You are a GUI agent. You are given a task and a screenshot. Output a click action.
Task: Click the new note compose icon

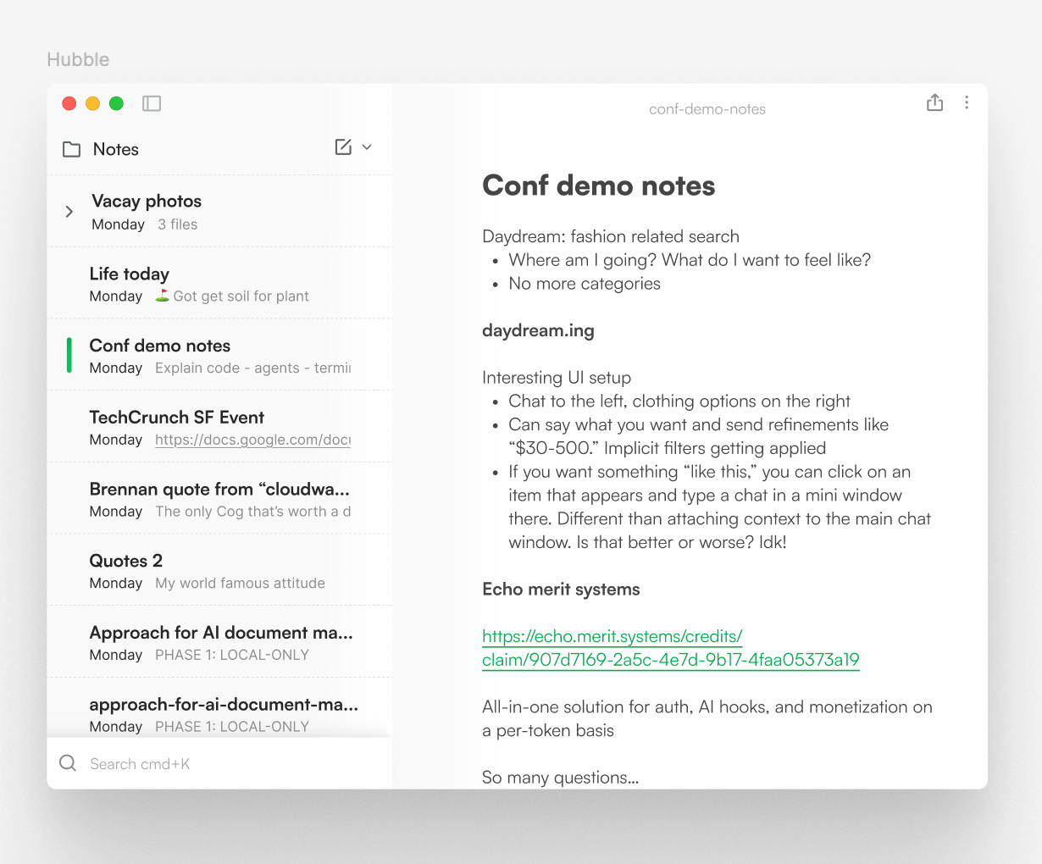343,147
